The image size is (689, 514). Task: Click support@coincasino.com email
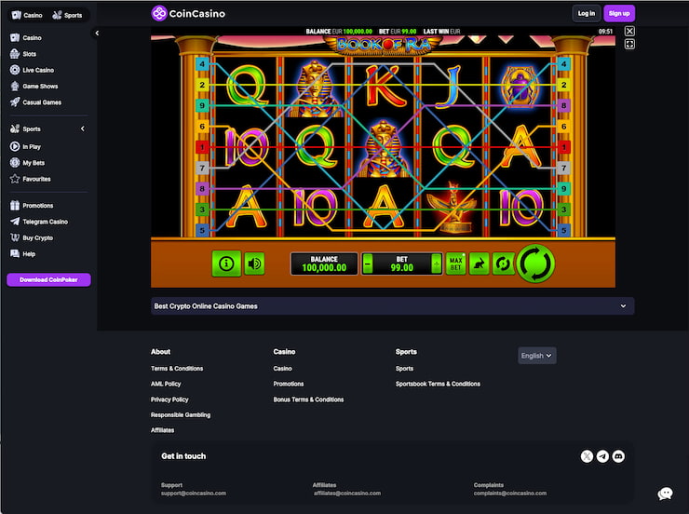click(x=194, y=493)
